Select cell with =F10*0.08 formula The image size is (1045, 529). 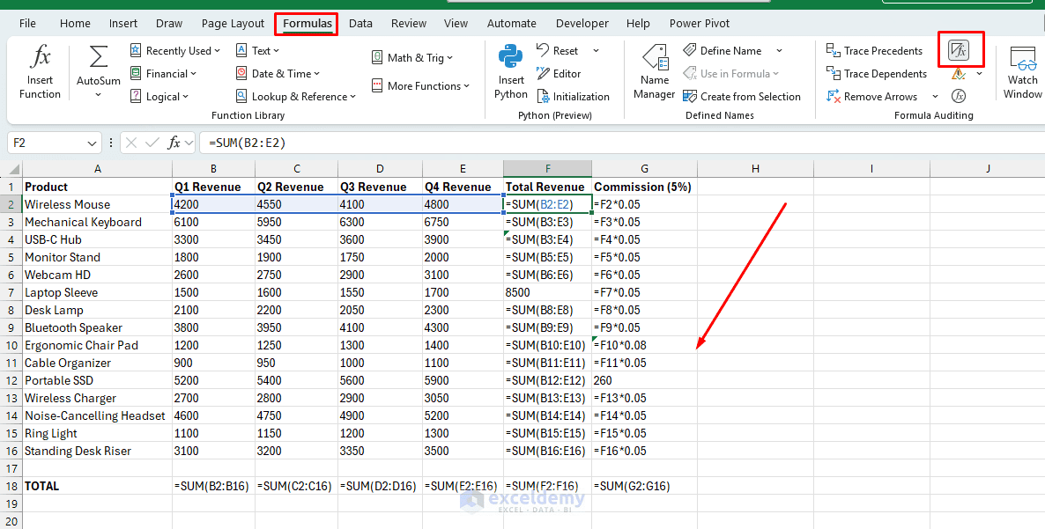[x=644, y=345]
